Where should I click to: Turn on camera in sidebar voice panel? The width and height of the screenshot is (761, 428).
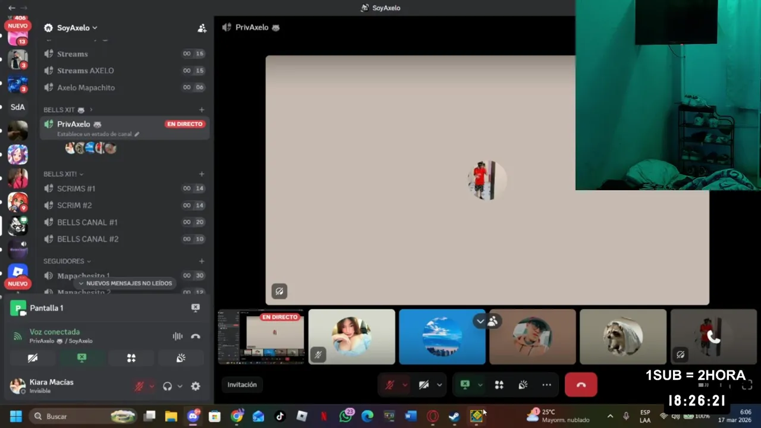pyautogui.click(x=33, y=358)
